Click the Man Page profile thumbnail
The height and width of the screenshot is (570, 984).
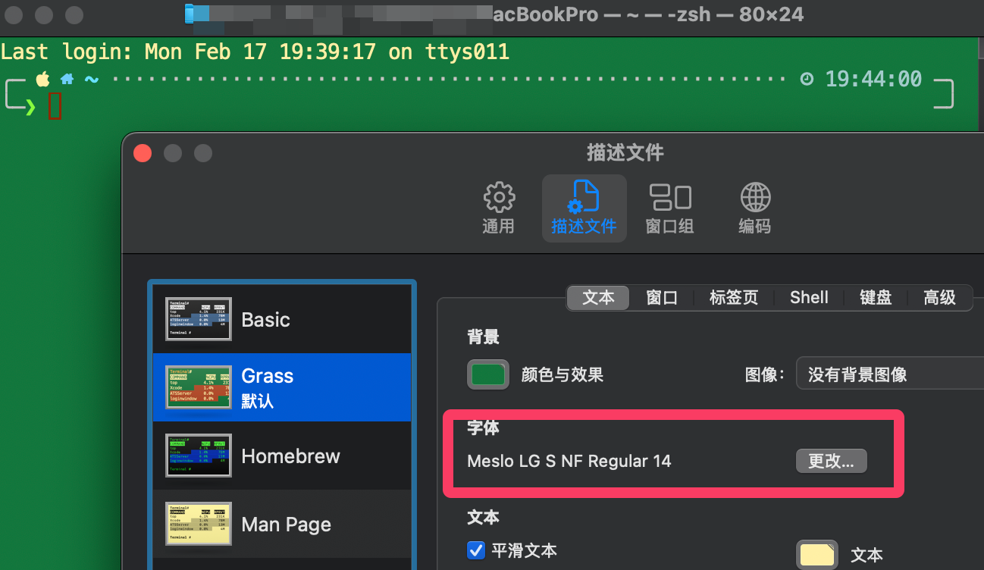[199, 524]
